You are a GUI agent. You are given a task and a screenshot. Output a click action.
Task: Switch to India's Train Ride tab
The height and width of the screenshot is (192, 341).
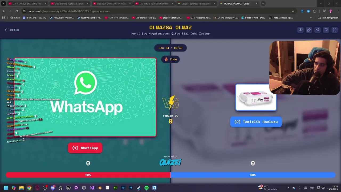coord(155,4)
